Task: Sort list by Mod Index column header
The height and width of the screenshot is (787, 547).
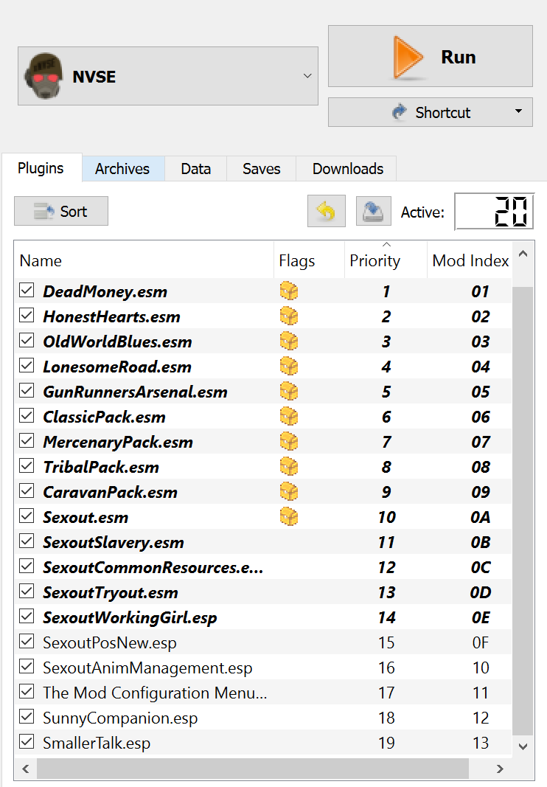Action: 470,260
